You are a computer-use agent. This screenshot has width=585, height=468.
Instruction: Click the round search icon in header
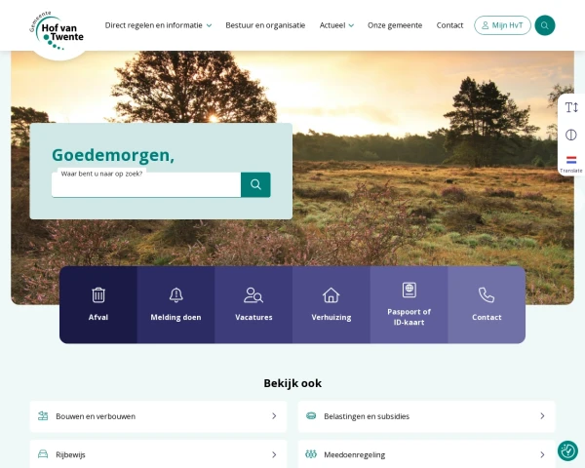(545, 25)
